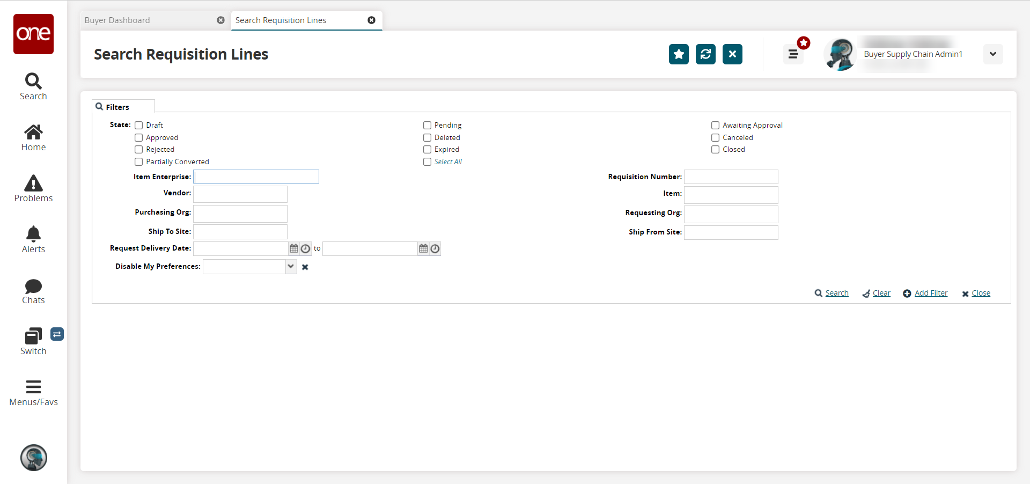Enable the Awaiting Approval state filter
Image resolution: width=1030 pixels, height=484 pixels.
(715, 125)
